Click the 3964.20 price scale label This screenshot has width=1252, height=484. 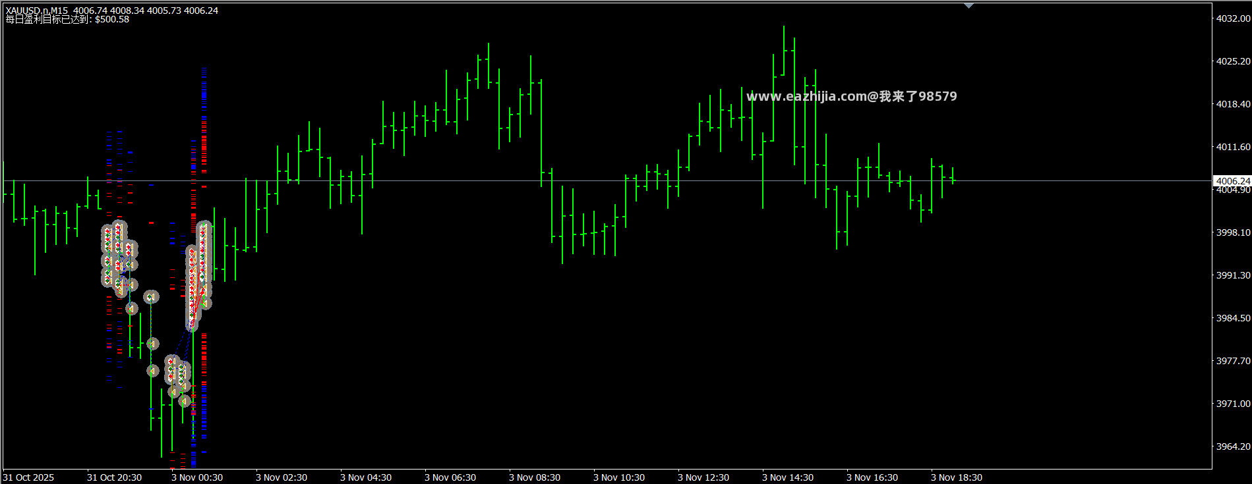(1233, 446)
